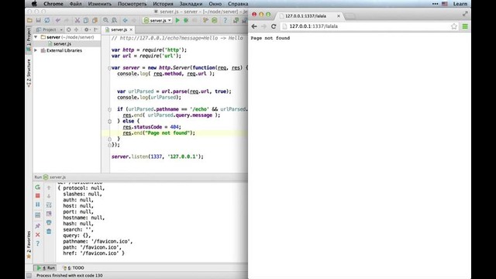Fold the http.Server function block in the gutter
Screen dimensions: 496x279
(x=109, y=67)
